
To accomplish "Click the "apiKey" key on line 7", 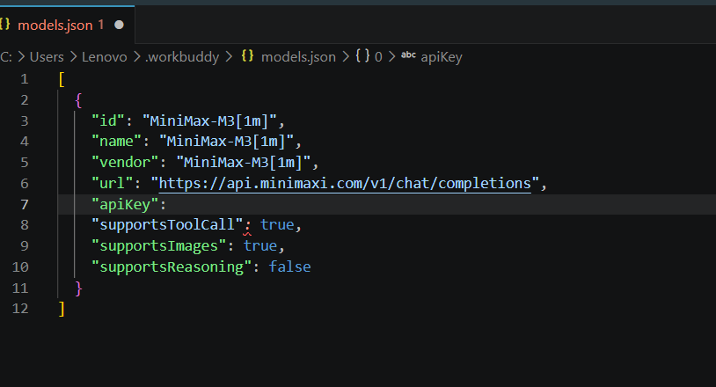I will point(125,204).
